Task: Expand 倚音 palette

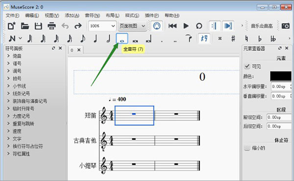Action: click(x=8, y=56)
